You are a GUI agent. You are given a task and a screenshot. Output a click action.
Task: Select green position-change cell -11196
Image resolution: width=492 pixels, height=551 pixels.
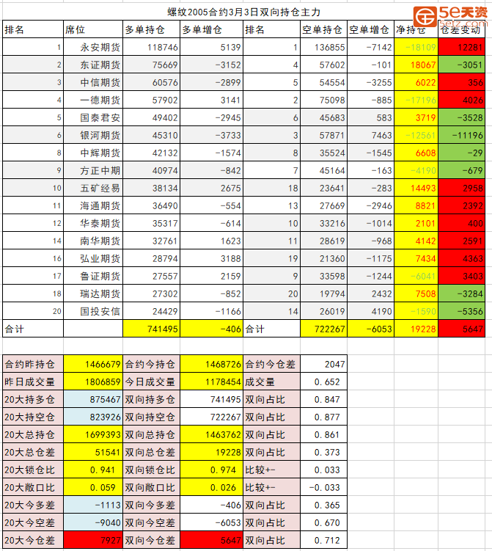pos(461,135)
